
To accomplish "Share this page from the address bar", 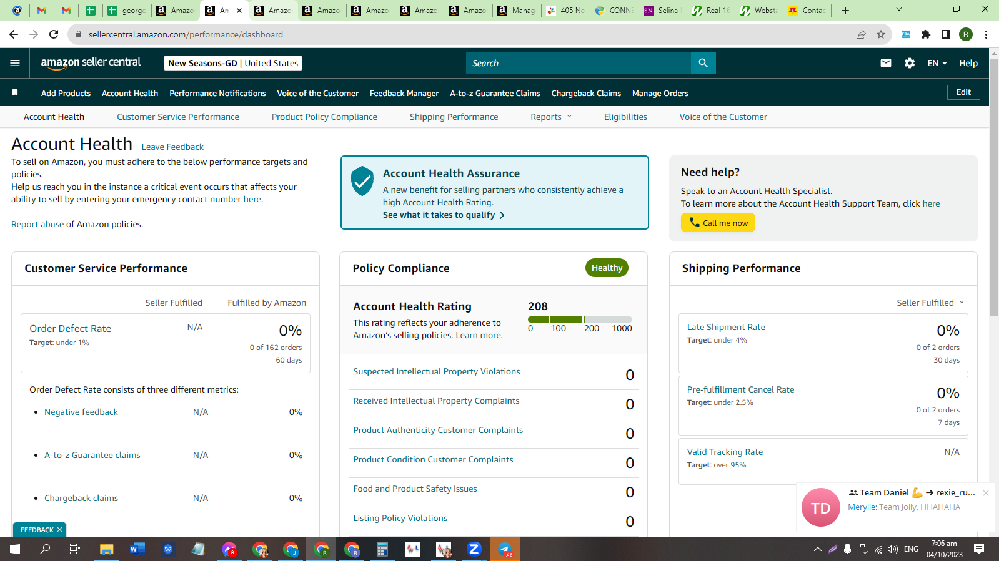I will click(861, 34).
